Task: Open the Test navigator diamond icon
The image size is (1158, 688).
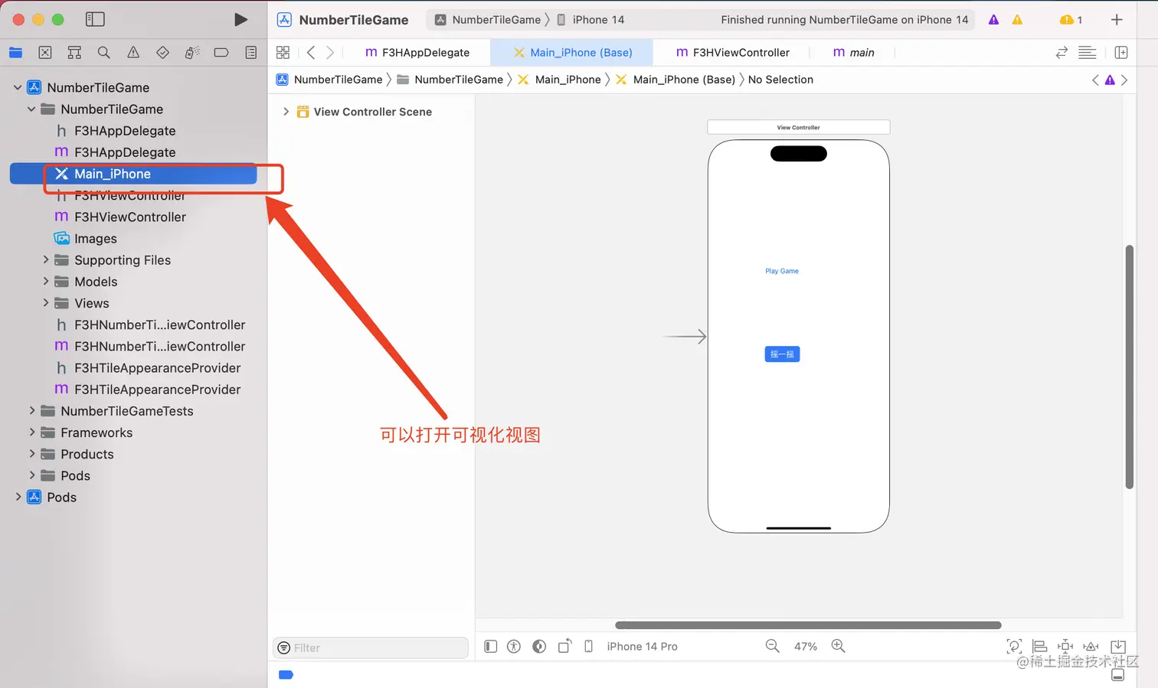Action: pyautogui.click(x=162, y=52)
